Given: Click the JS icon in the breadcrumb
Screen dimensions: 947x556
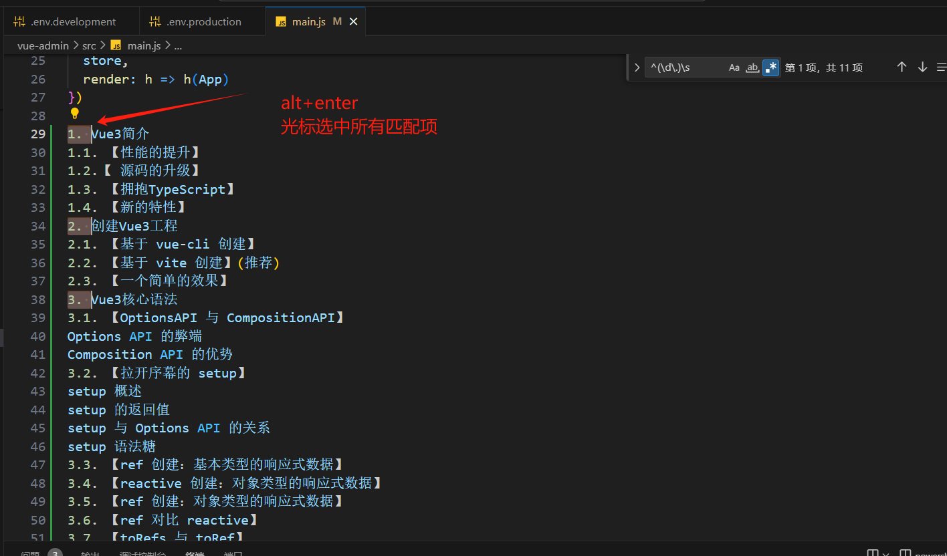Looking at the screenshot, I should (x=116, y=45).
